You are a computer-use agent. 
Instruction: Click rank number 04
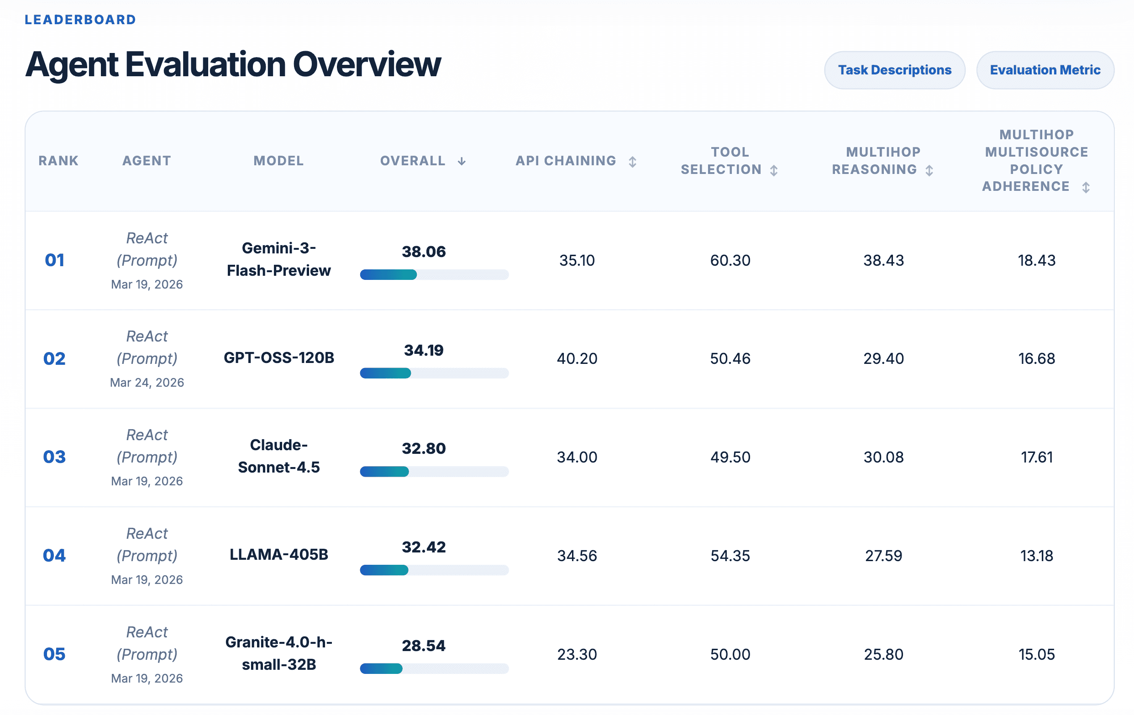[55, 556]
